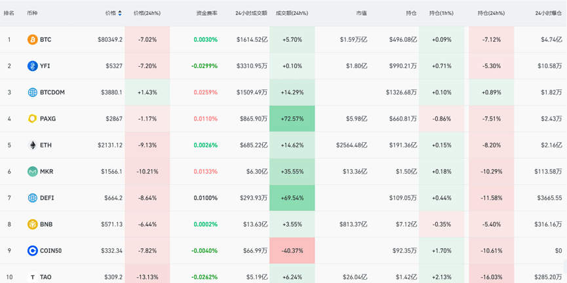Image resolution: width=567 pixels, height=283 pixels.
Task: Click the 持仓(24h%) column header
Action: [x=491, y=13]
